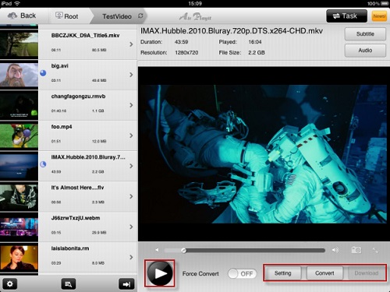Viewport: 390px width, 292px height.
Task: Select file name big.avi
Action: click(x=60, y=66)
